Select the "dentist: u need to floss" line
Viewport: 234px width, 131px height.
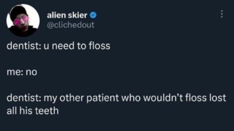[x=58, y=46]
